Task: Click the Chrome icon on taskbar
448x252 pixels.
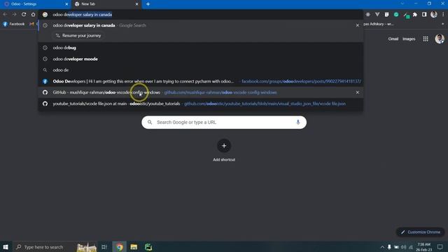Action: 120,247
